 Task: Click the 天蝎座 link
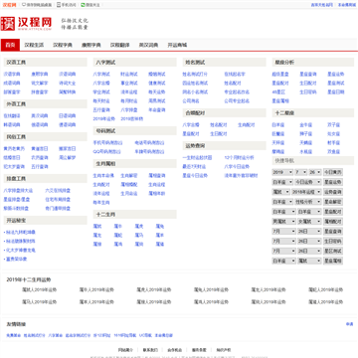(306, 143)
